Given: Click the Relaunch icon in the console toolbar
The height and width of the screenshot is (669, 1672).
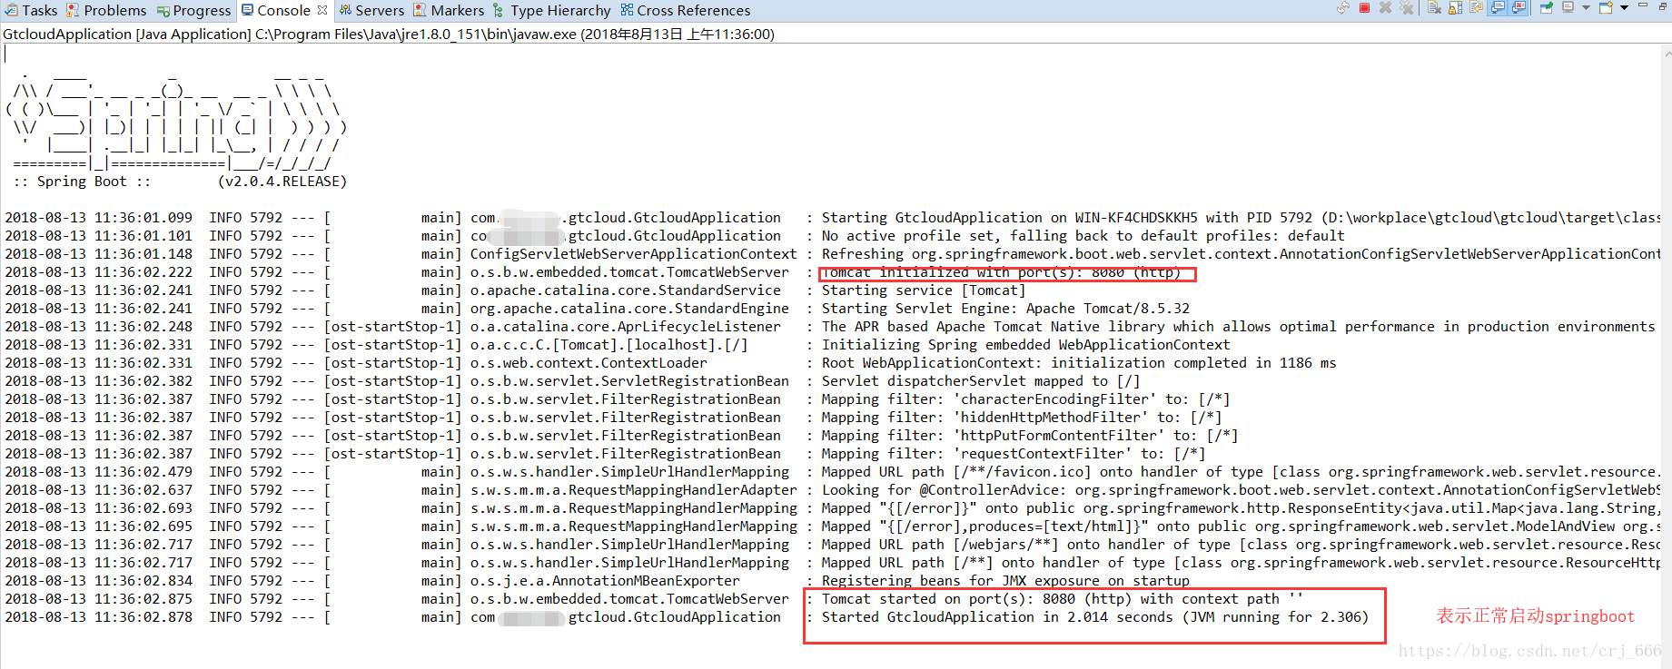Looking at the screenshot, I should (1343, 7).
